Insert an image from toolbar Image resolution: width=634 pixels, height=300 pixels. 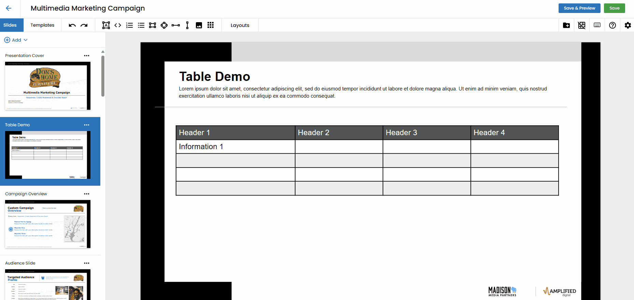coord(199,25)
